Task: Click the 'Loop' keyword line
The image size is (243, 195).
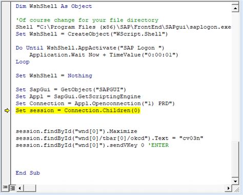Action: [23, 62]
